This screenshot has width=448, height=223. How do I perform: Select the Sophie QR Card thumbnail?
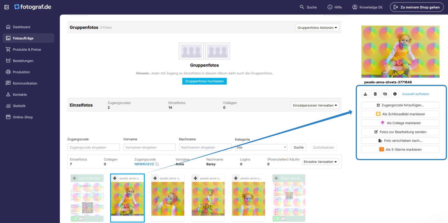point(87,199)
